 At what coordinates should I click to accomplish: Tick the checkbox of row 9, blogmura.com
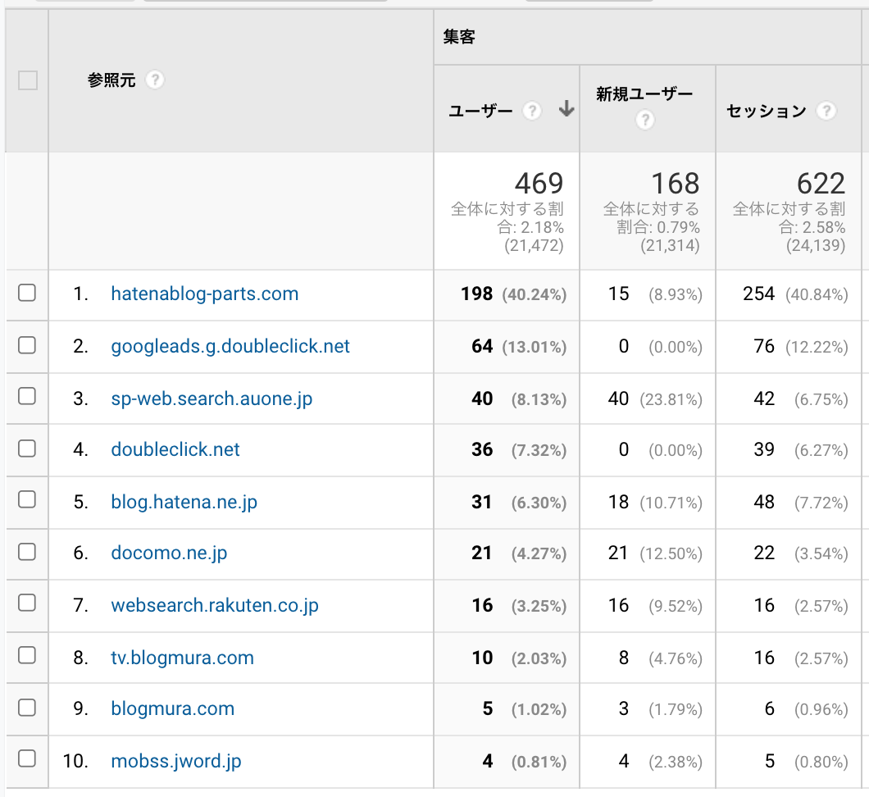click(x=26, y=708)
